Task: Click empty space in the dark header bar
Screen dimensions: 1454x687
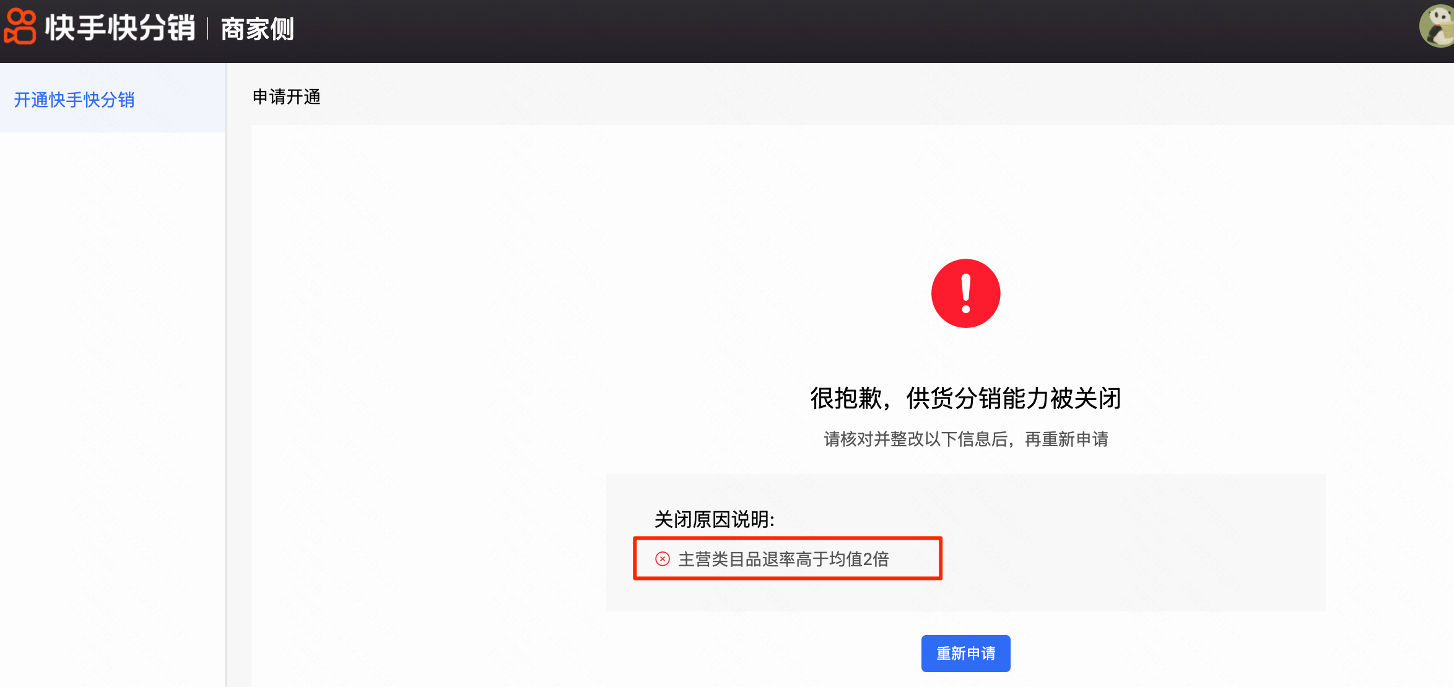Action: coord(805,31)
